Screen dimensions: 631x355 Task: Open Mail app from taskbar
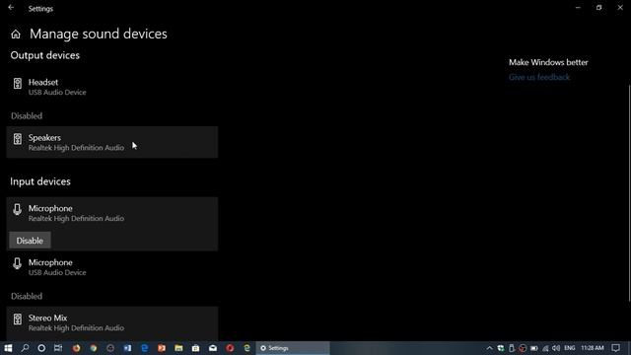click(x=213, y=348)
